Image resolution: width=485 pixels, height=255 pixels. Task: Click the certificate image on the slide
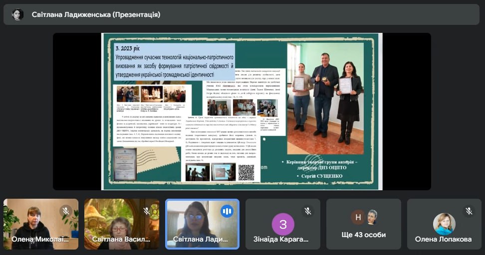(125, 164)
